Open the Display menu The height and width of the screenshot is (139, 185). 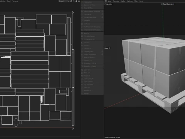[123, 1]
